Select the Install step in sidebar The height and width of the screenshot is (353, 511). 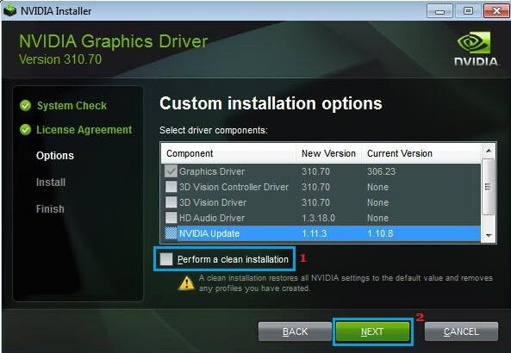click(x=51, y=183)
